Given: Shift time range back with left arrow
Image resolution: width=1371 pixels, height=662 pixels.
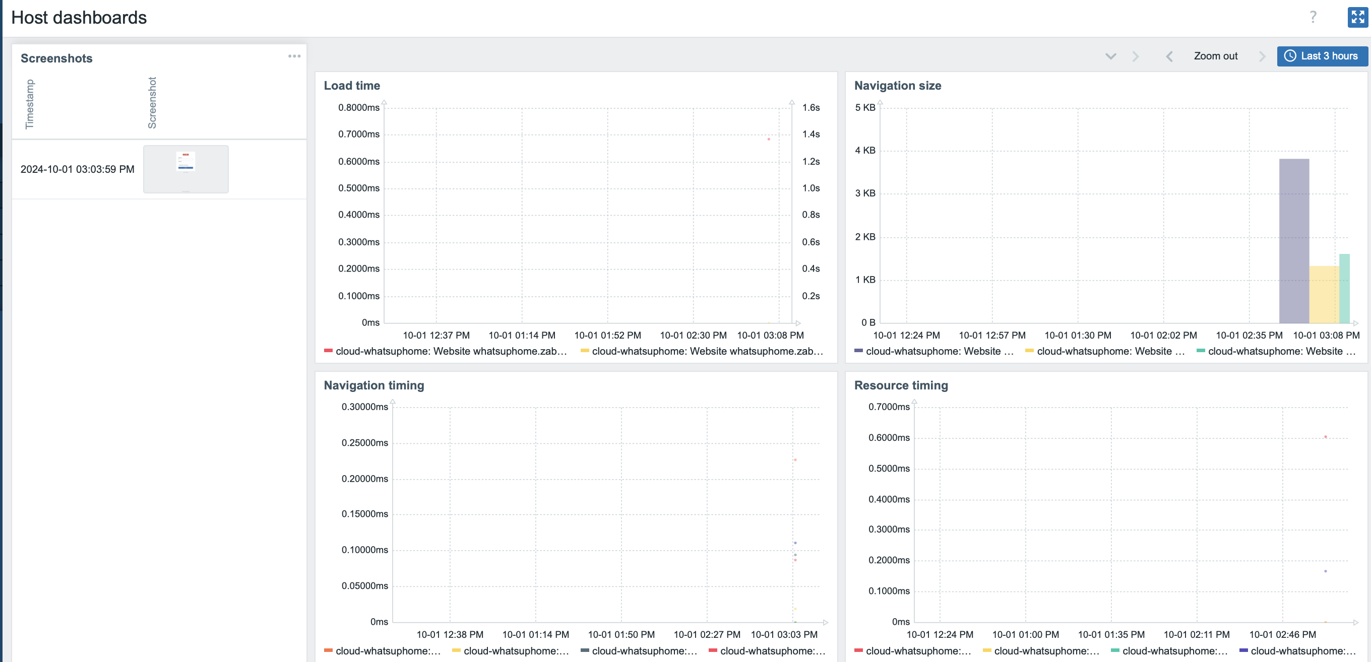Looking at the screenshot, I should pyautogui.click(x=1169, y=56).
